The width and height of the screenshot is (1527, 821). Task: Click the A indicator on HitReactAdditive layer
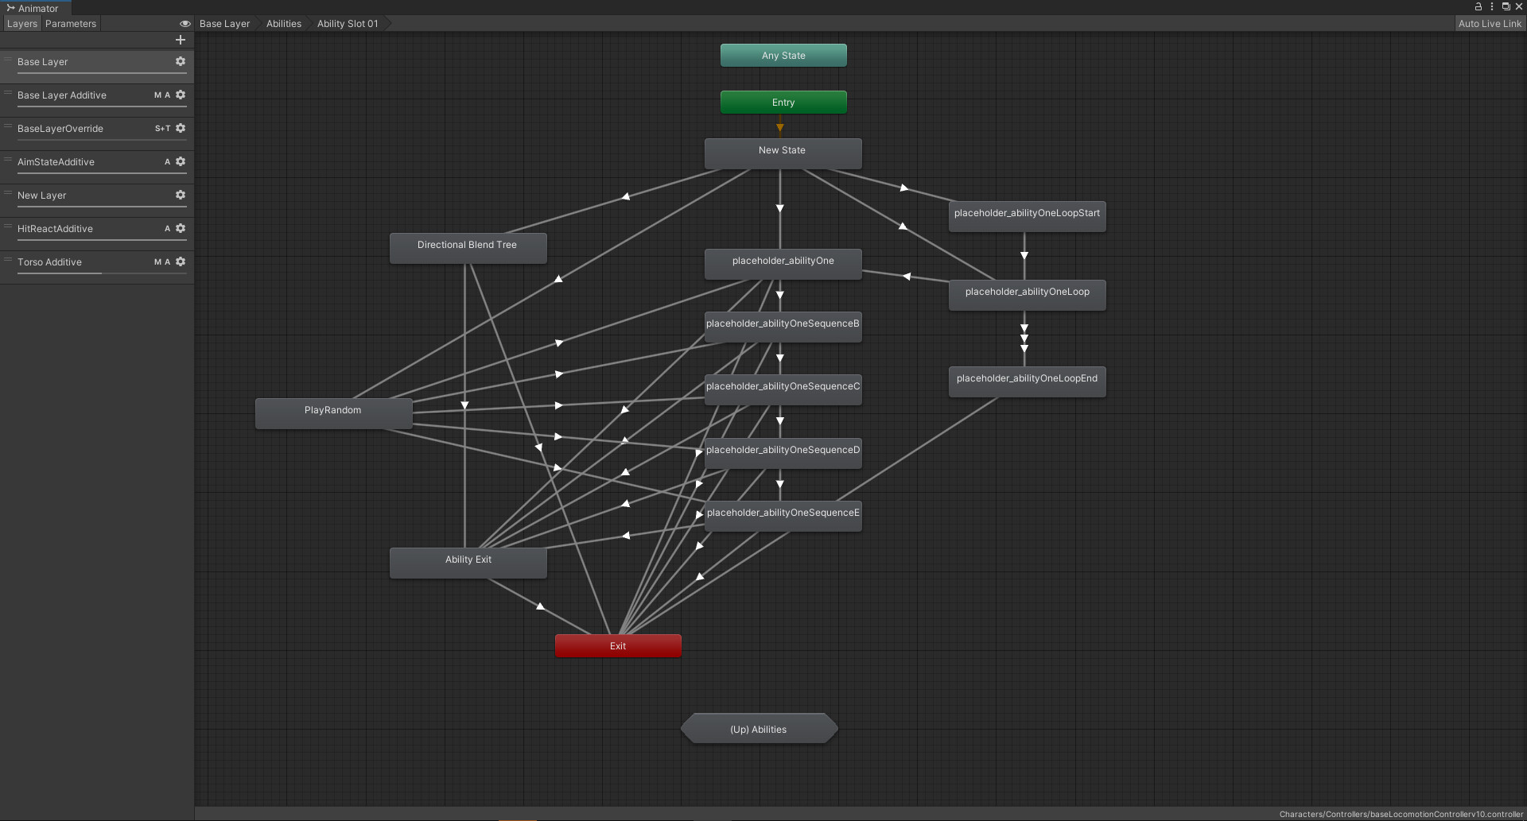(167, 228)
